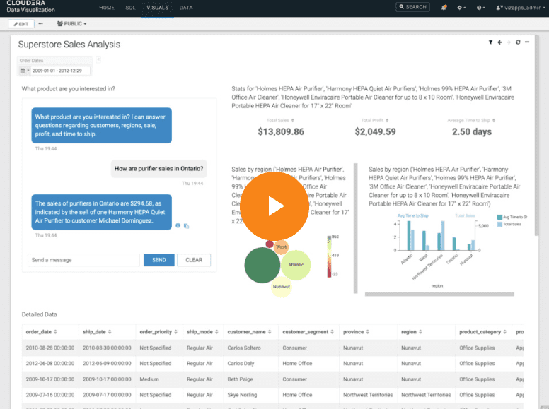Switch to the DATA tab
This screenshot has width=549, height=409.
click(186, 7)
